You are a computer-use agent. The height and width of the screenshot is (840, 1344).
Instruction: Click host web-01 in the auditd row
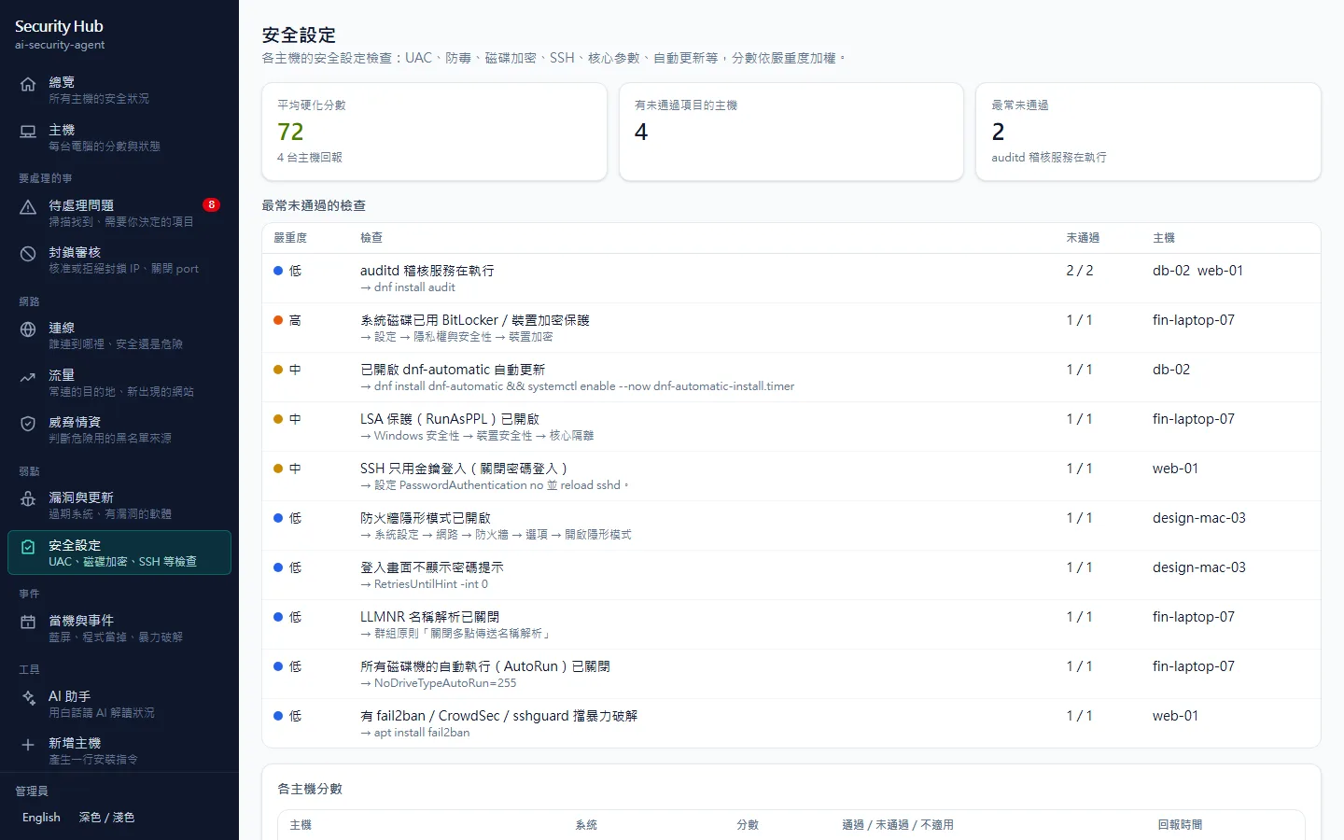1220,271
